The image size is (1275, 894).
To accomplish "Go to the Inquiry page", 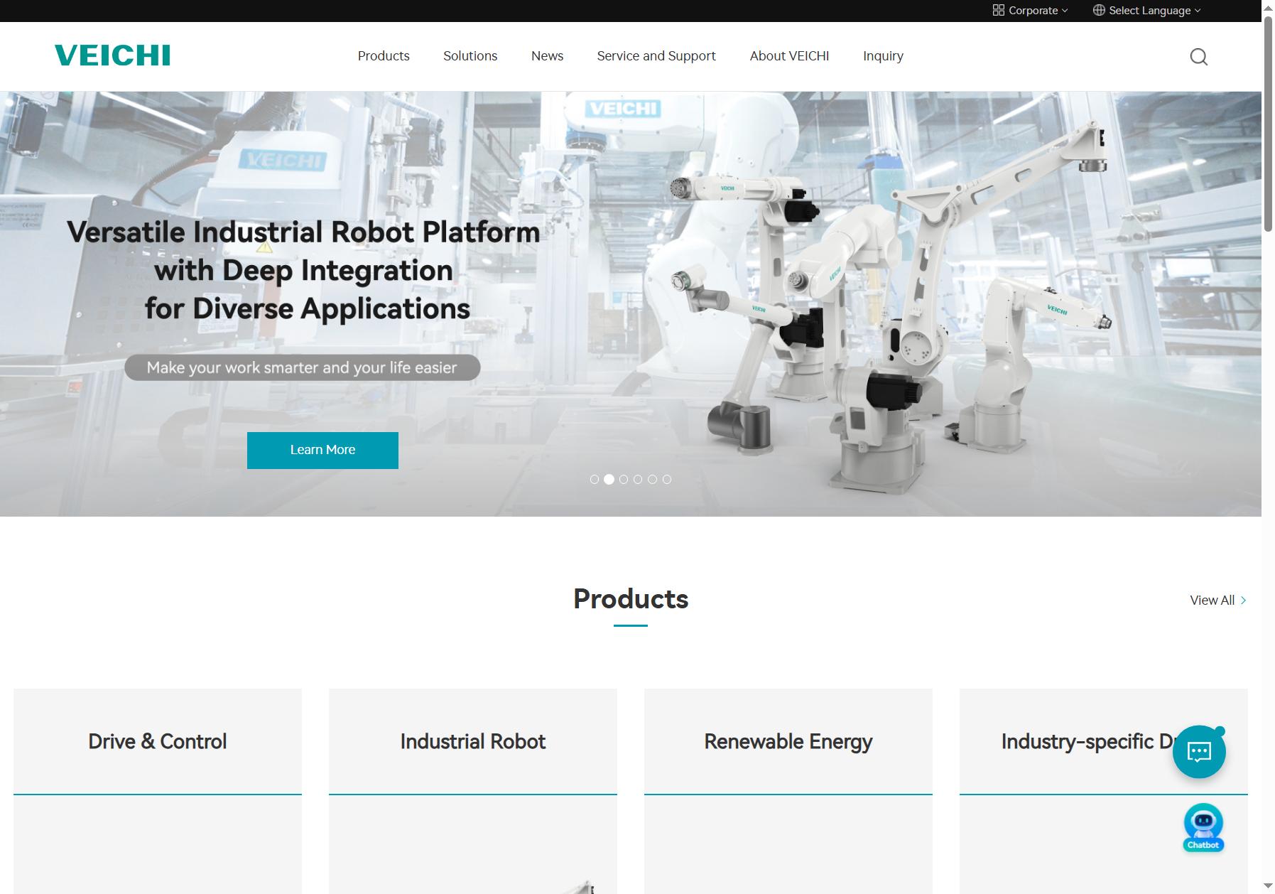I will 883,56.
